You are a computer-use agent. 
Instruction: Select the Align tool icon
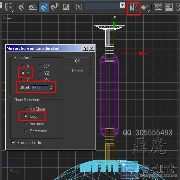(145, 8)
